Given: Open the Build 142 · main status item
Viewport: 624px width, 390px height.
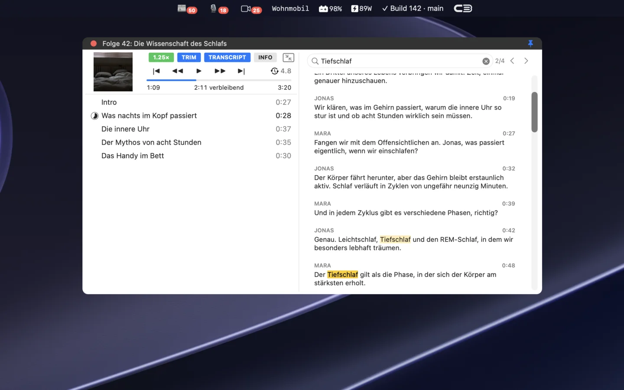Looking at the screenshot, I should [x=413, y=9].
